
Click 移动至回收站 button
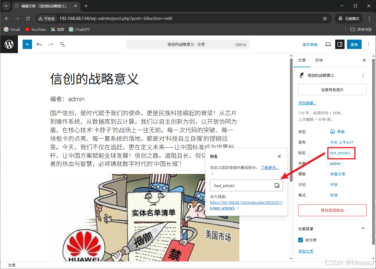(332, 210)
